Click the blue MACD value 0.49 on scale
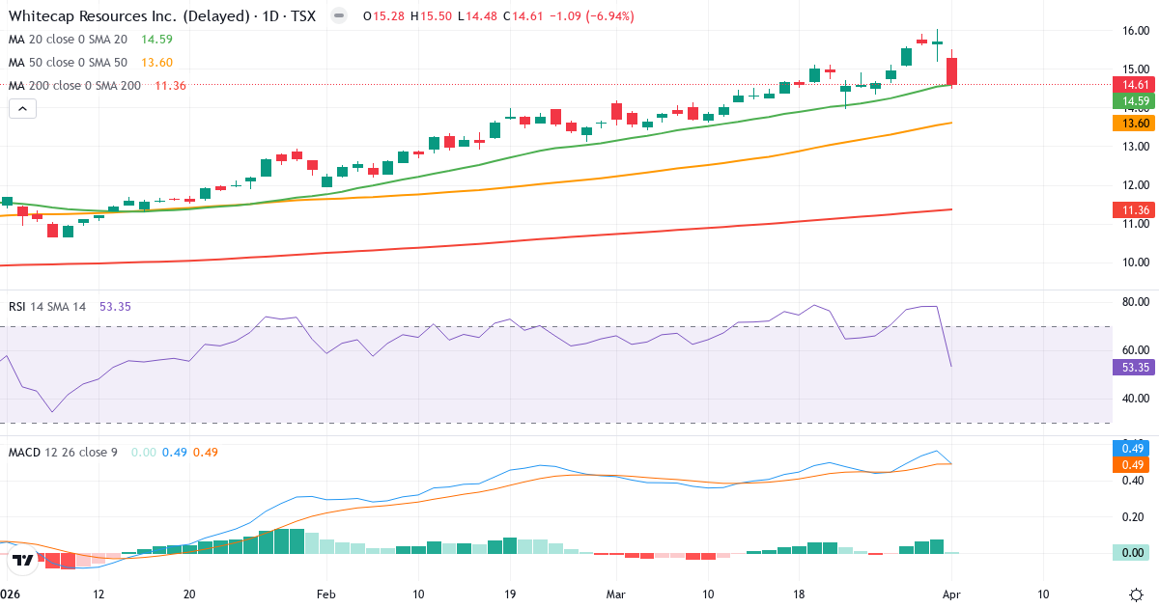Screen dimensions: 1159x608 (1132, 447)
